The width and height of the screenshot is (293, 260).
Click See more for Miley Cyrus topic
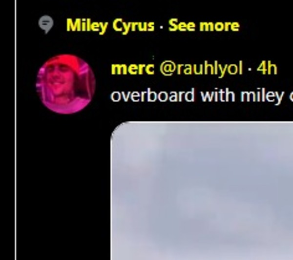(x=204, y=25)
